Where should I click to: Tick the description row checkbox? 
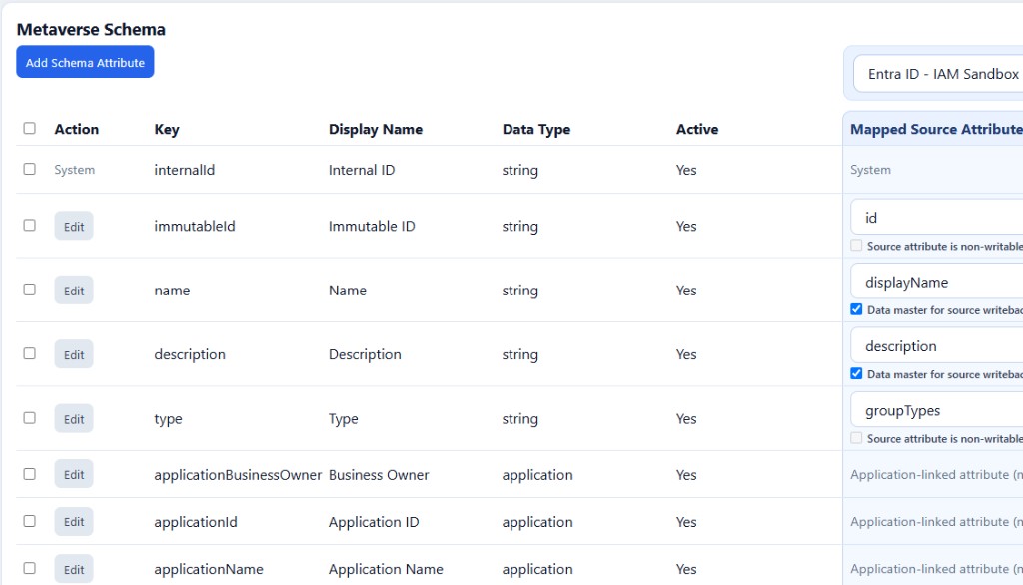[x=29, y=353]
